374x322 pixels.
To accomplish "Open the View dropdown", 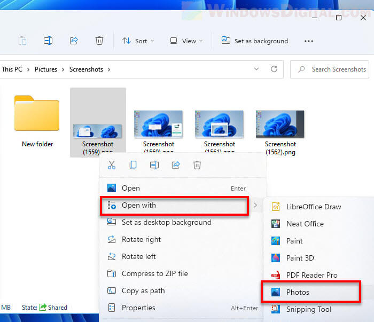I will coord(186,41).
